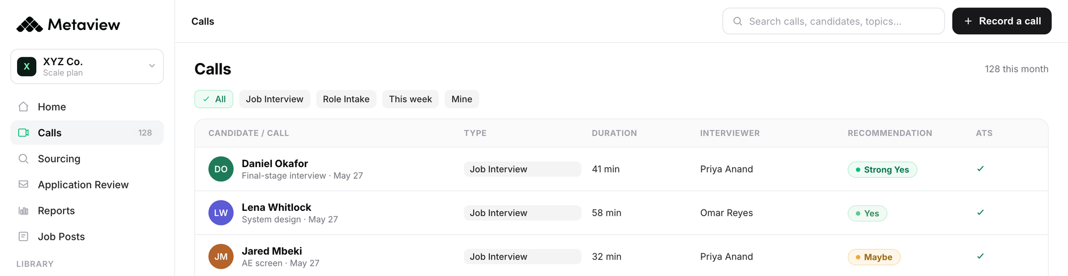Screen dimensions: 1068x276
Task: Go to Application Review
Action: tap(87, 185)
